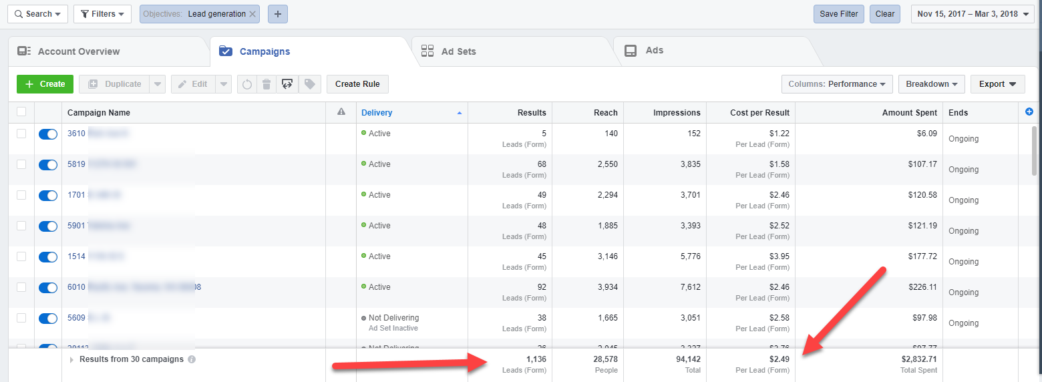The image size is (1042, 382).
Task: Open the Breakdown dropdown
Action: pos(932,84)
